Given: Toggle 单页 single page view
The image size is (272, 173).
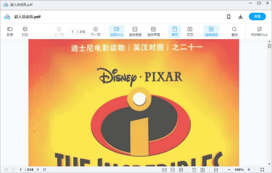Looking at the screenshot, I should pyautogui.click(x=175, y=31).
